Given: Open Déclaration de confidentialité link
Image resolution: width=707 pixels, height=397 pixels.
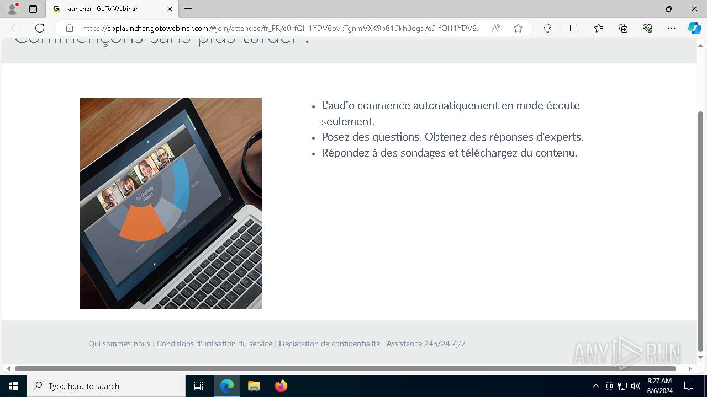Looking at the screenshot, I should pos(329,344).
